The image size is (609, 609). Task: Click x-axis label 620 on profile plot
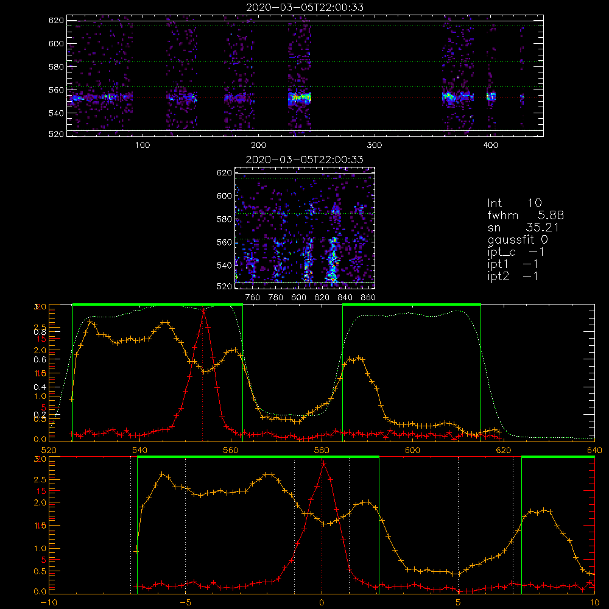(x=504, y=451)
